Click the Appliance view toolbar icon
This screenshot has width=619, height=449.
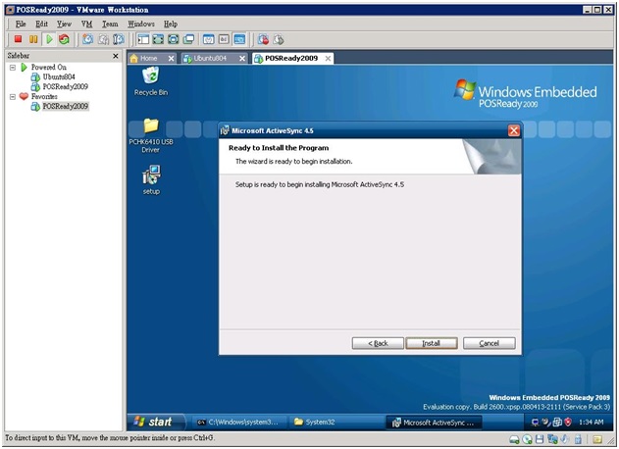(224, 39)
